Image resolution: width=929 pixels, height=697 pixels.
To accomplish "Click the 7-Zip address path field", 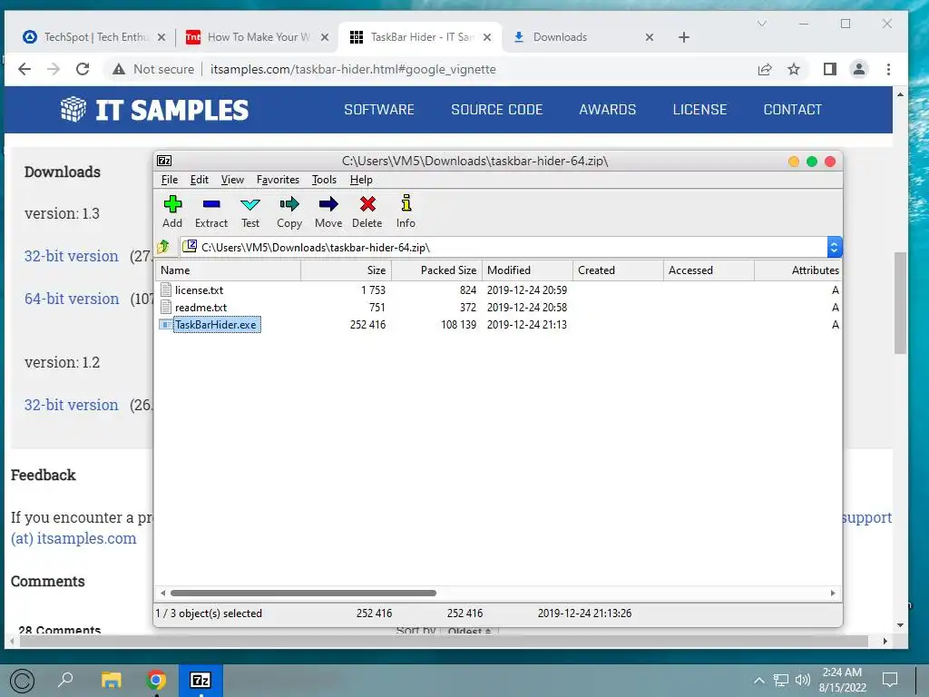I will tap(504, 247).
